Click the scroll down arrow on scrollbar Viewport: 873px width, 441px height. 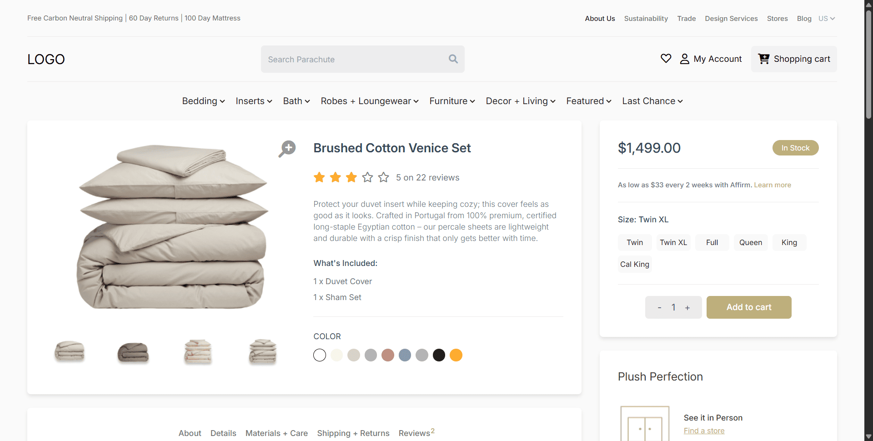868,436
